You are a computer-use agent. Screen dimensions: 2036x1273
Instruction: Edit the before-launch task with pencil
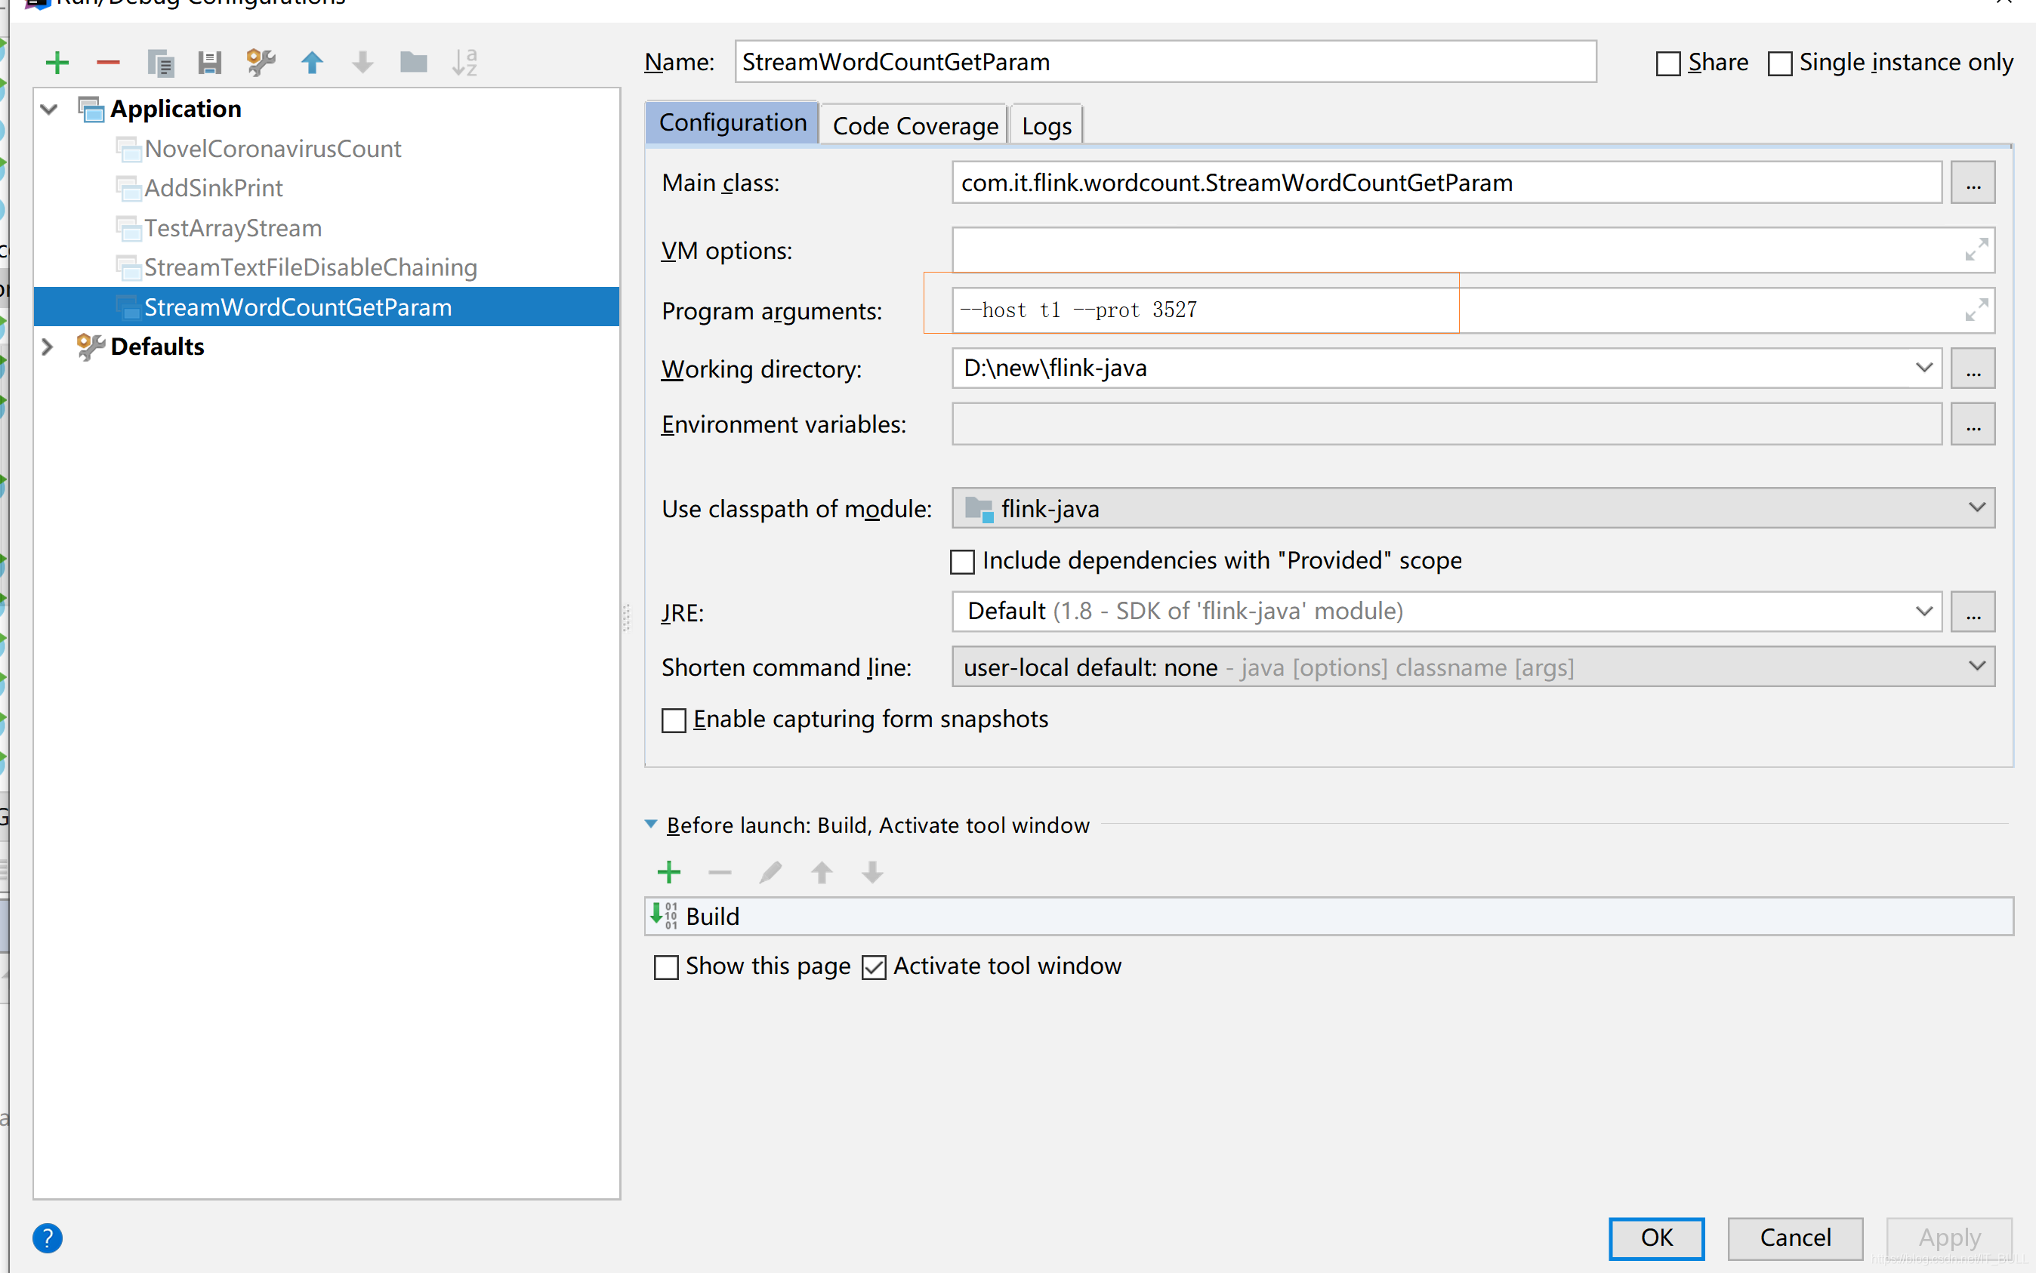tap(770, 872)
